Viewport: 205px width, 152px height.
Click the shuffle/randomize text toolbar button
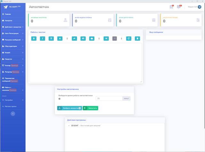(x=106, y=38)
